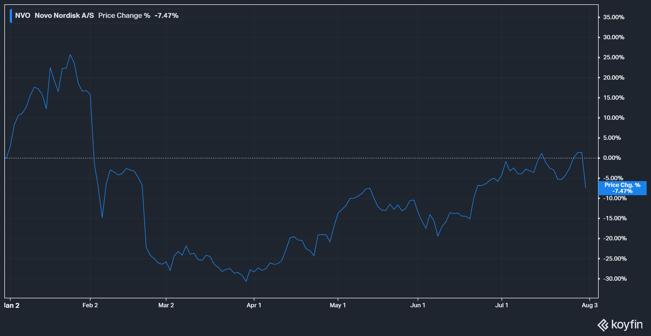Click the -25.00% y-axis label
Viewport: 651px width, 336px height.
(x=615, y=259)
